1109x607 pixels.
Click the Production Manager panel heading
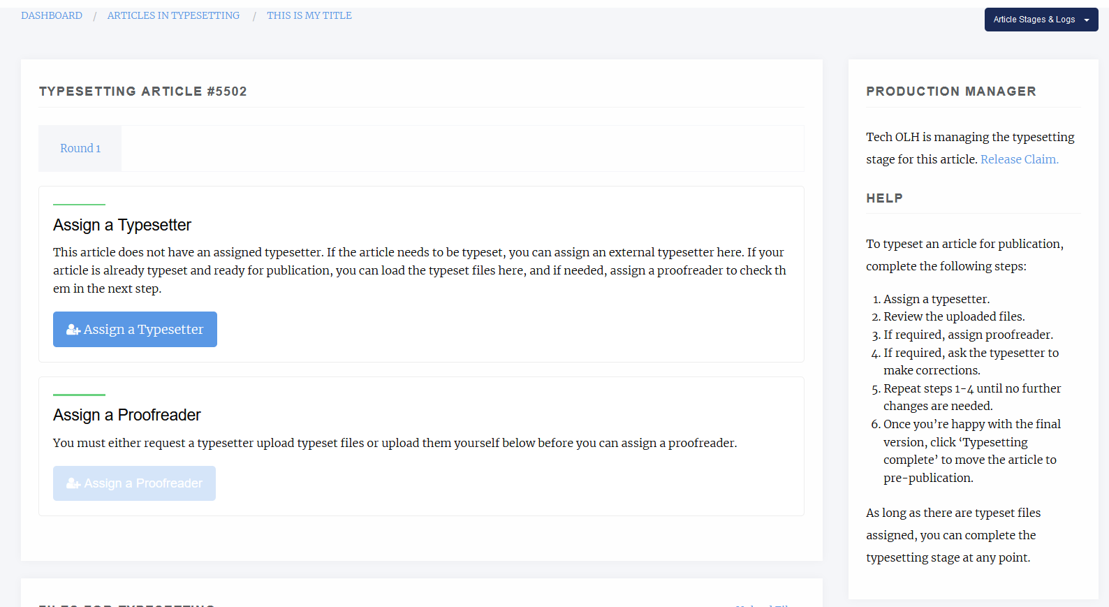click(950, 92)
